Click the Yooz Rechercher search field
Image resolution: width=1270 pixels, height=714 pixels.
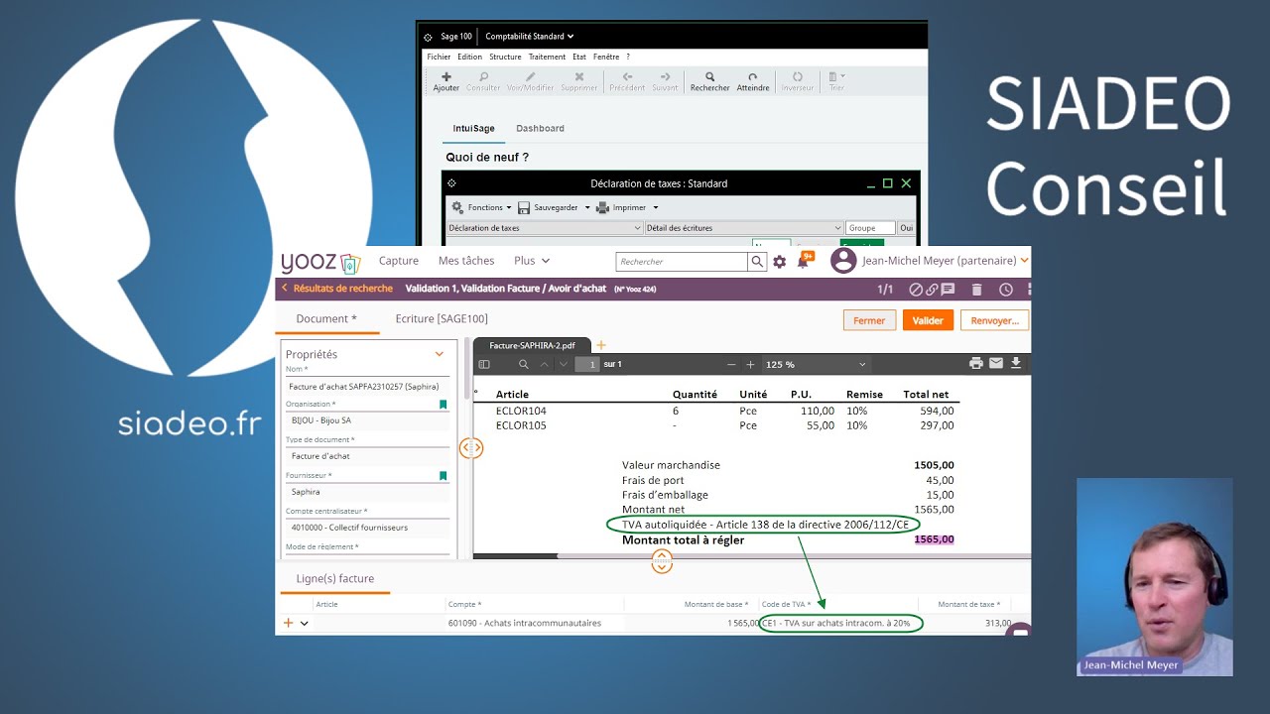[682, 262]
